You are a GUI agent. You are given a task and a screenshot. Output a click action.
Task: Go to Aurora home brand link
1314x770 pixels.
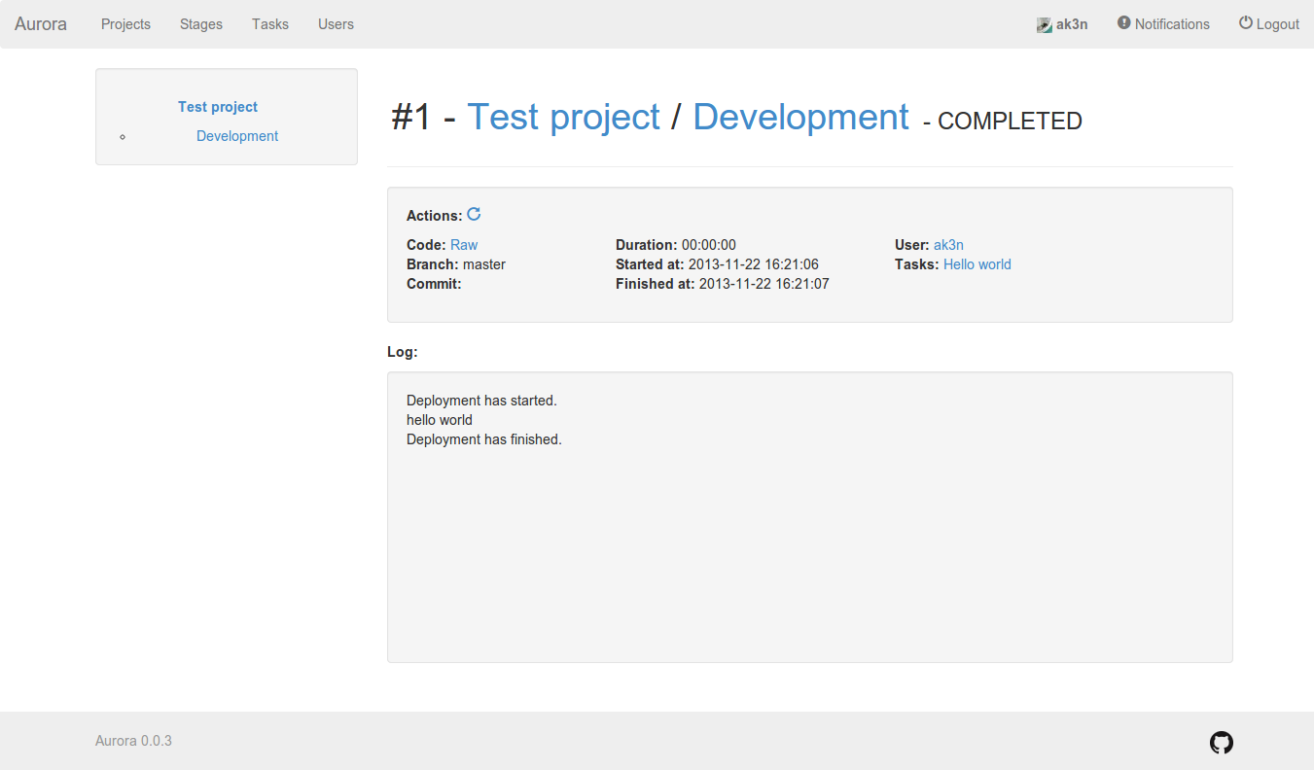click(x=41, y=24)
